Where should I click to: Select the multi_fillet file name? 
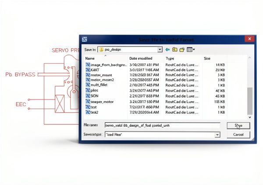pos(99,85)
